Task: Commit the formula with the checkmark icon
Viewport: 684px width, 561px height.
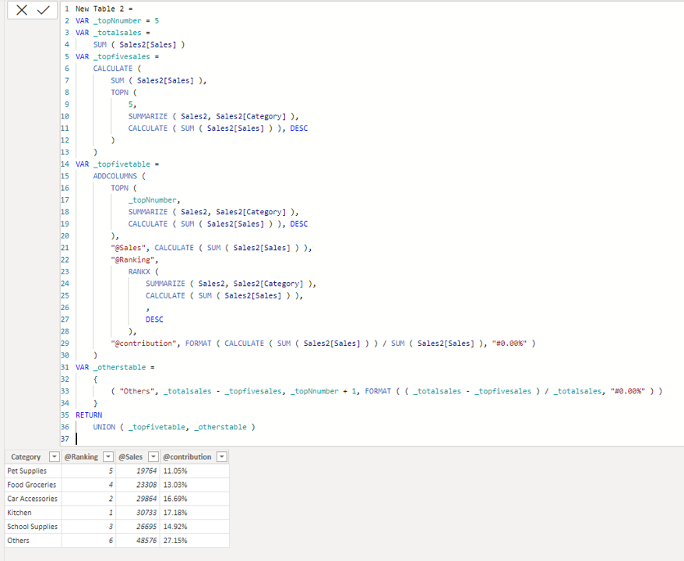Action: [x=43, y=10]
